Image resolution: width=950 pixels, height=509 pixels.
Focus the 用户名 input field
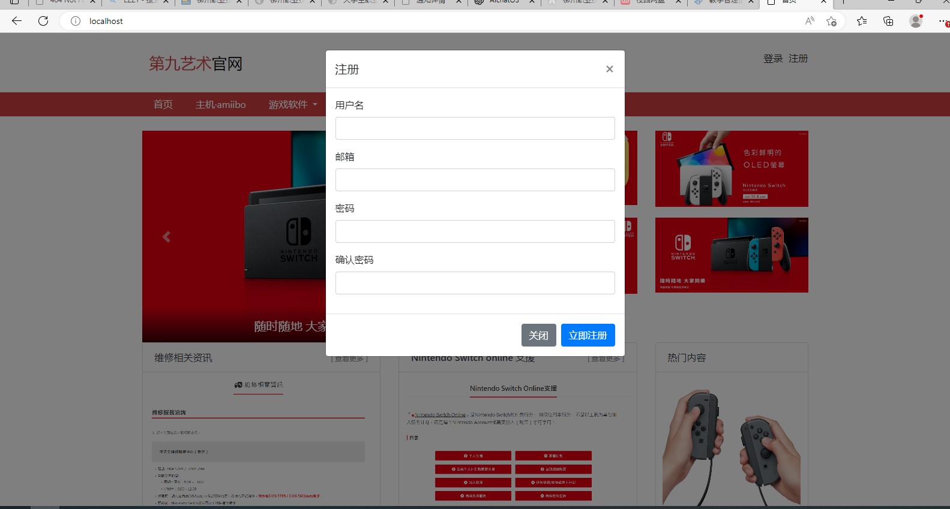click(x=475, y=128)
